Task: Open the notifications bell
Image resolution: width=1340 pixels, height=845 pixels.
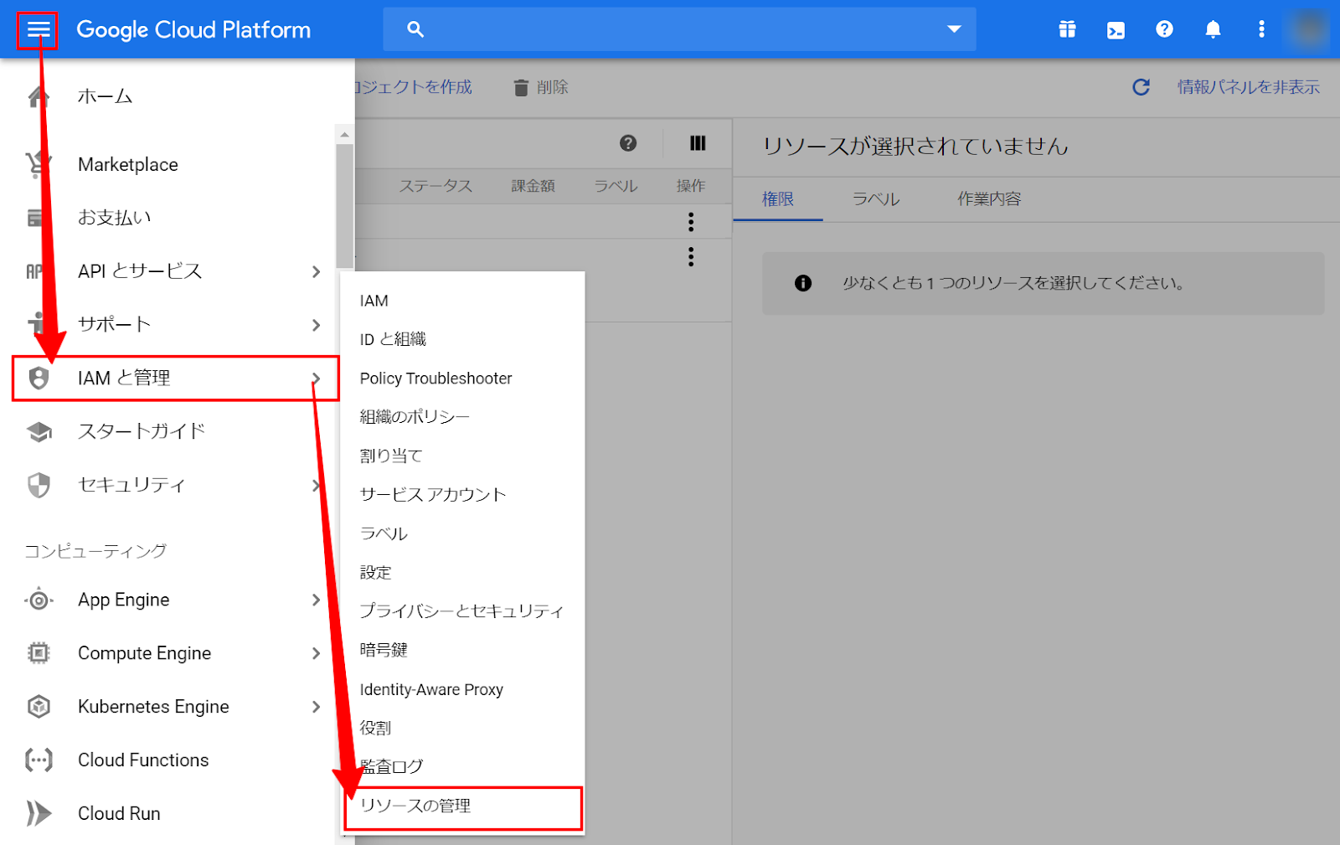Action: pyautogui.click(x=1213, y=30)
